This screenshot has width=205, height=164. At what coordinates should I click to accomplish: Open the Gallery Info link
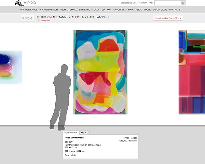tap(45, 20)
